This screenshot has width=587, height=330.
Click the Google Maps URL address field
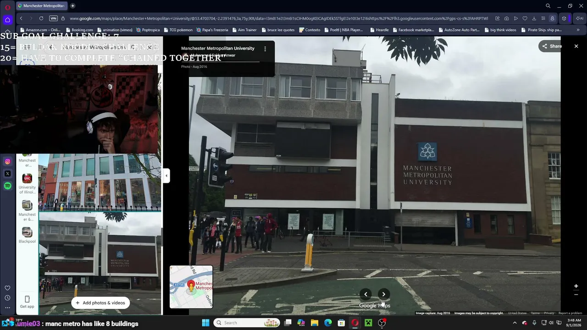[279, 18]
